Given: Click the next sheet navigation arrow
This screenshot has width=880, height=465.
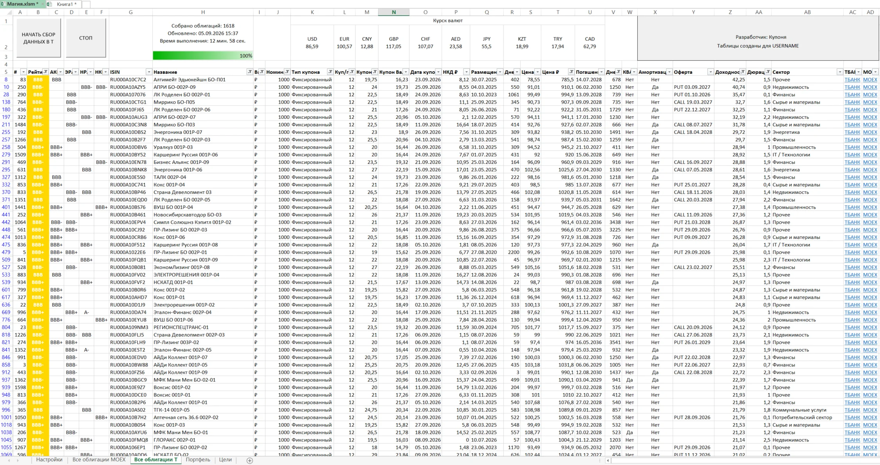Looking at the screenshot, I should coord(18,460).
